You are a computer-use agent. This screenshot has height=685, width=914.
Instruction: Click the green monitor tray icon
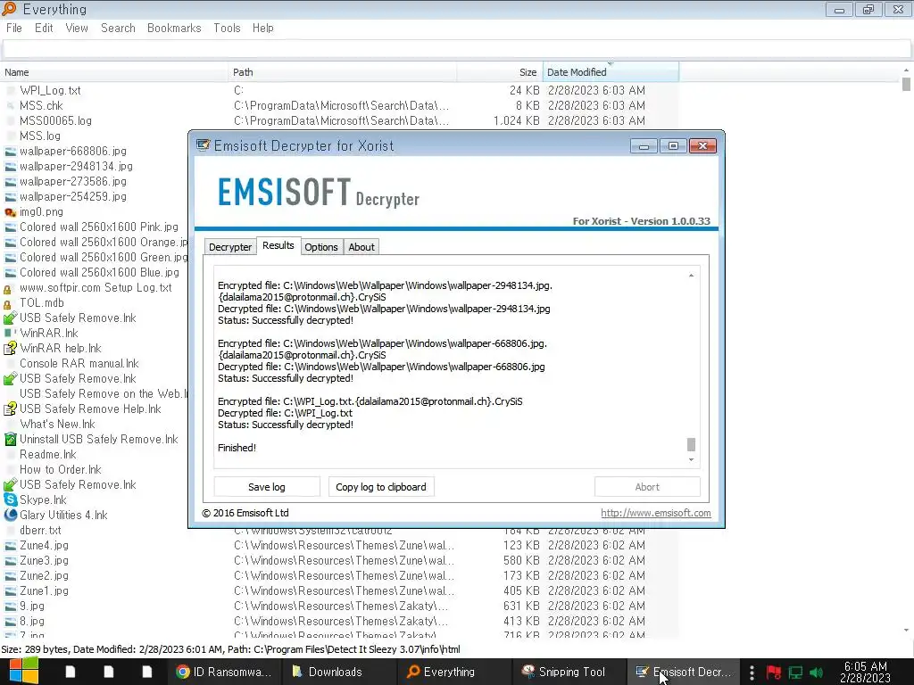[x=795, y=673]
